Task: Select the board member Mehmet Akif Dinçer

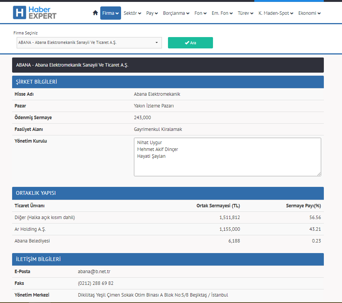Action: [157, 149]
